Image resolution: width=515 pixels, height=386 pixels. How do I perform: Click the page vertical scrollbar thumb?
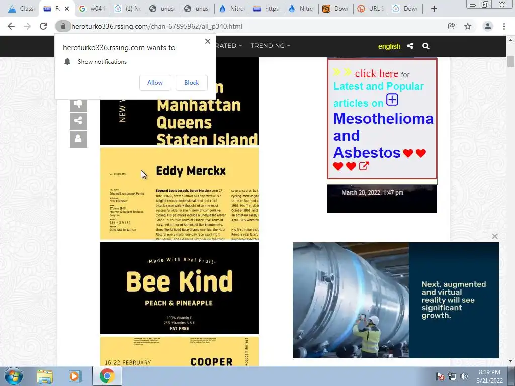coord(510,61)
